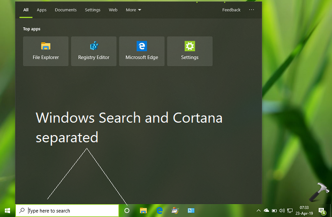This screenshot has height=217, width=332.
Task: Switch to the Web search tab
Action: tap(113, 10)
